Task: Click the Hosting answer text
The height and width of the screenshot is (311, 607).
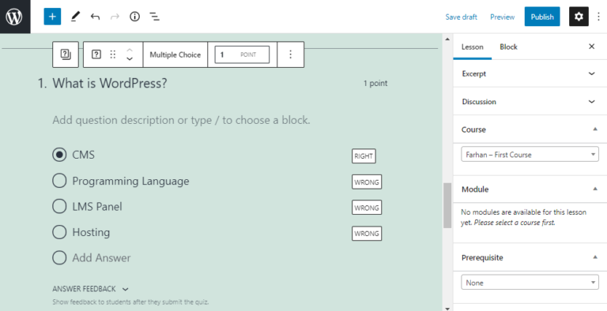Action: pos(91,233)
